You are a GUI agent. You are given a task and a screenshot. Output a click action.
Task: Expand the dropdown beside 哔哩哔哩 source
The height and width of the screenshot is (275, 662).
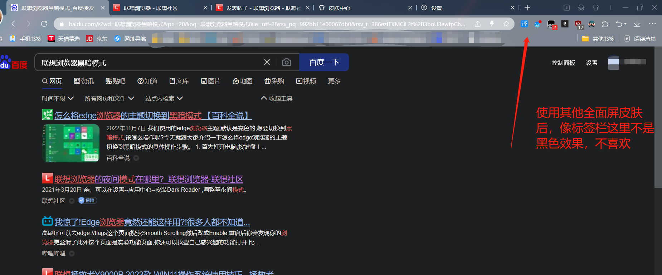pos(72,254)
